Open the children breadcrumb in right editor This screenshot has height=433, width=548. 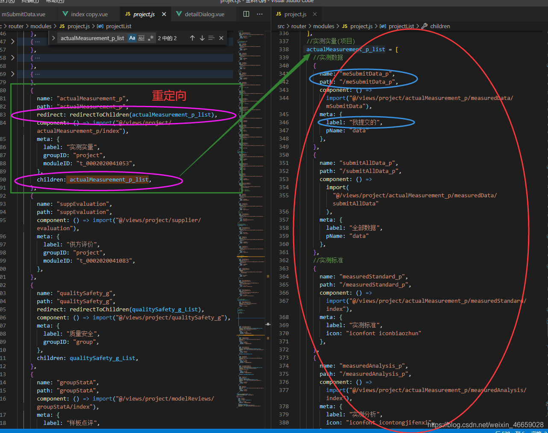tap(440, 26)
